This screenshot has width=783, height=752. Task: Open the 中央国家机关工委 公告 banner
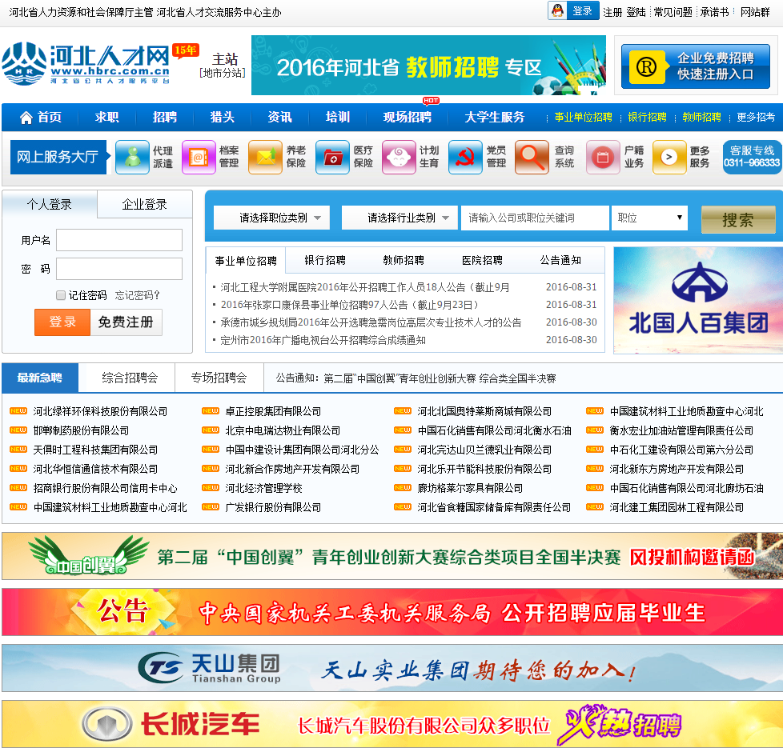click(392, 612)
